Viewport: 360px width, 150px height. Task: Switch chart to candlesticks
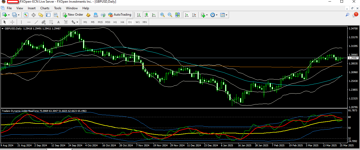pos(146,15)
